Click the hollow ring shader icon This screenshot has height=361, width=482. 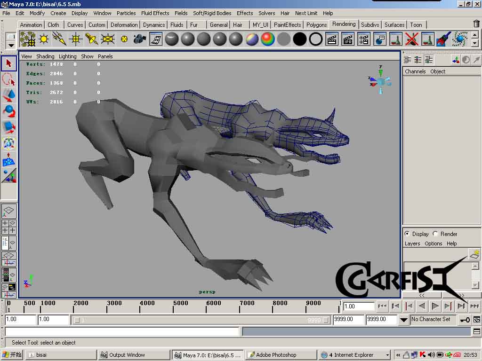(x=316, y=39)
